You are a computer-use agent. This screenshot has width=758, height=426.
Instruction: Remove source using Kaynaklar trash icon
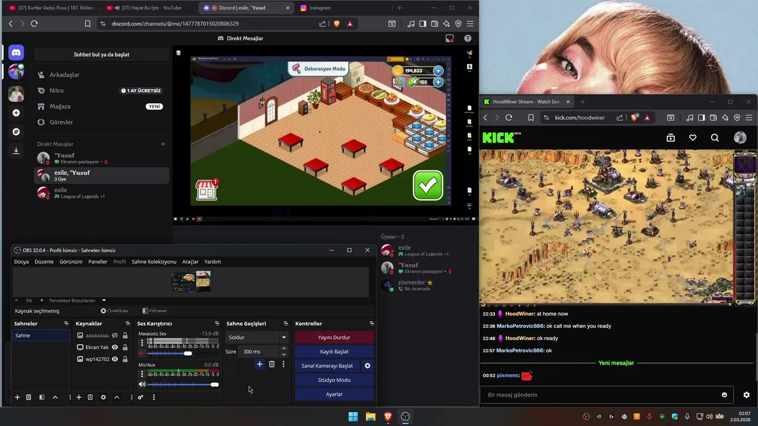(90, 397)
